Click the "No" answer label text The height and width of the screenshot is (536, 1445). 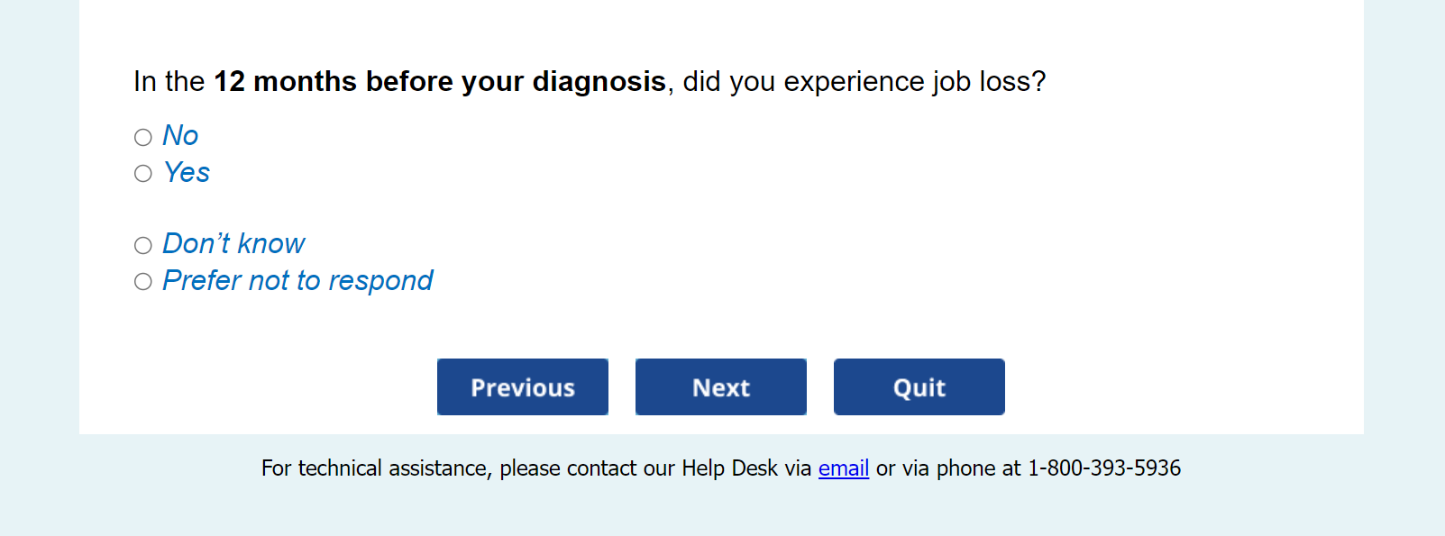click(180, 136)
